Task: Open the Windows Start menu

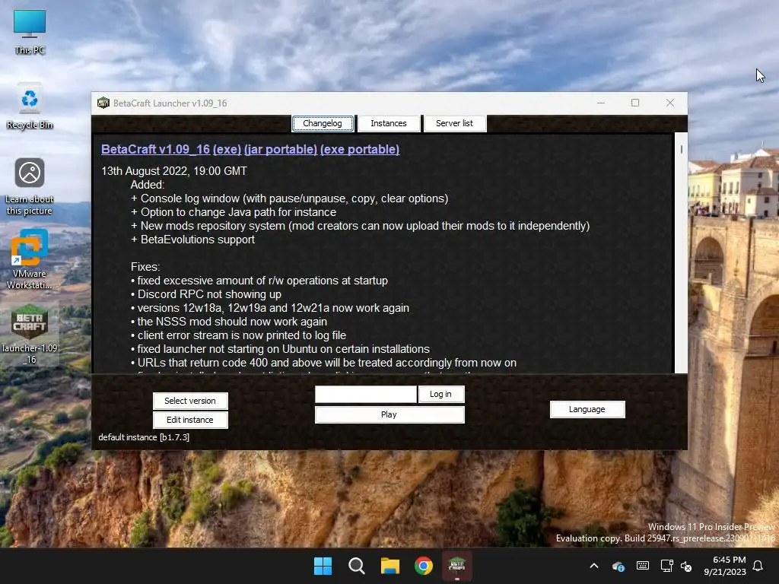Action: 323,566
